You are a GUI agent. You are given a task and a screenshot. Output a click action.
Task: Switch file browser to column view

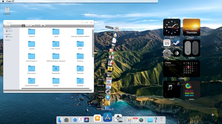click(x=30, y=26)
